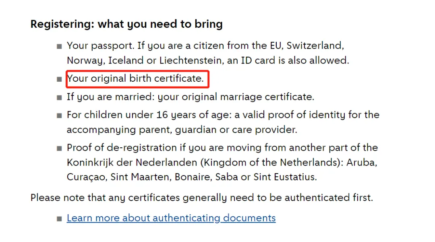
Task: Click the line mentioning Norway, Iceland or Liechtenstein
Action: click(208, 60)
